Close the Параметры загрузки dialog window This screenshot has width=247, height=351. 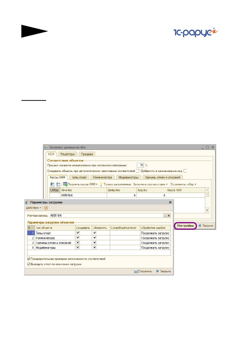170,202
